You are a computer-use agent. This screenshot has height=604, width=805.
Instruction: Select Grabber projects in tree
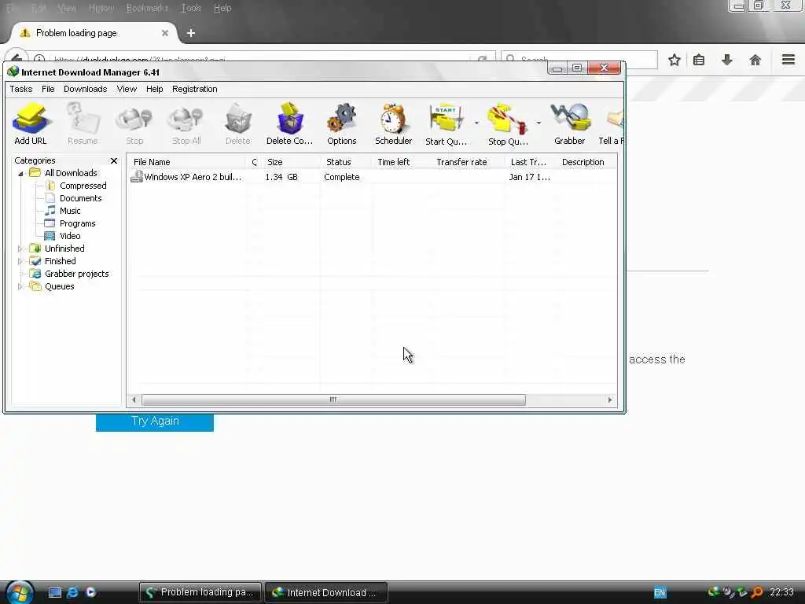point(76,274)
